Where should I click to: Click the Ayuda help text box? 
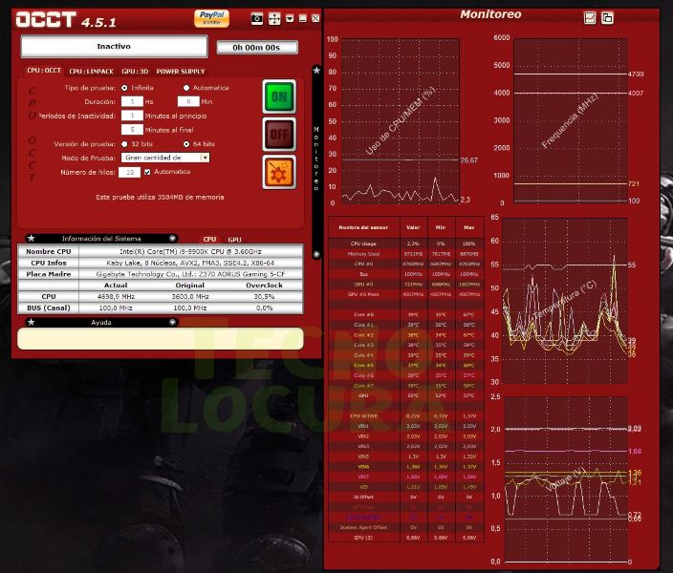click(160, 339)
